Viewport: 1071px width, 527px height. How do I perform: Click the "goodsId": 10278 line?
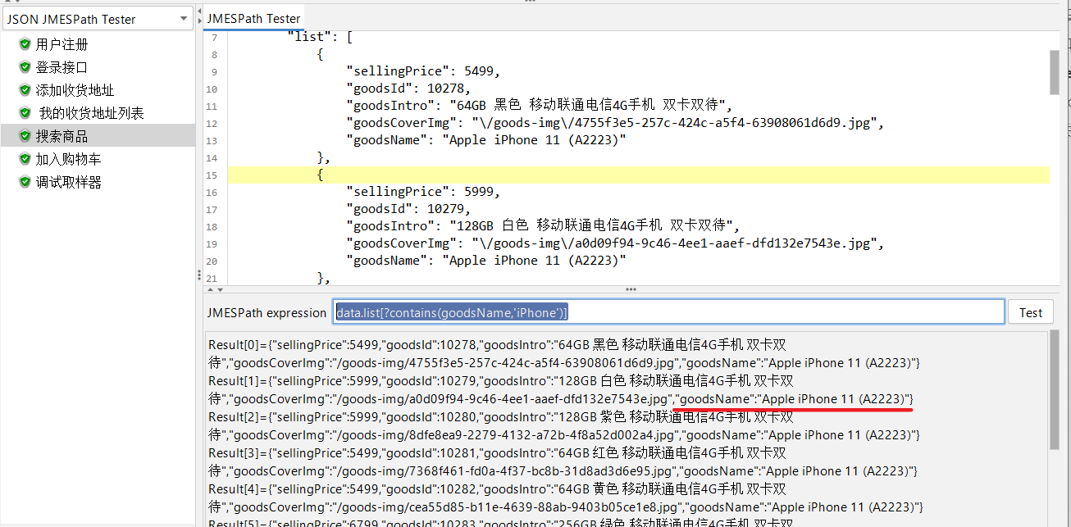pyautogui.click(x=409, y=89)
